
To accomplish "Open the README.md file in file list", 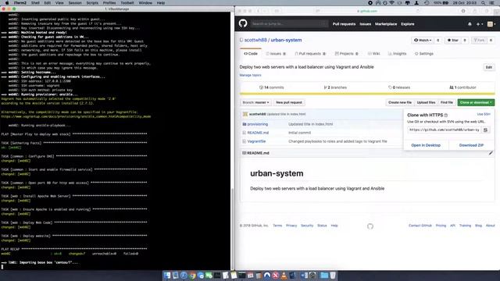I will pos(258,133).
